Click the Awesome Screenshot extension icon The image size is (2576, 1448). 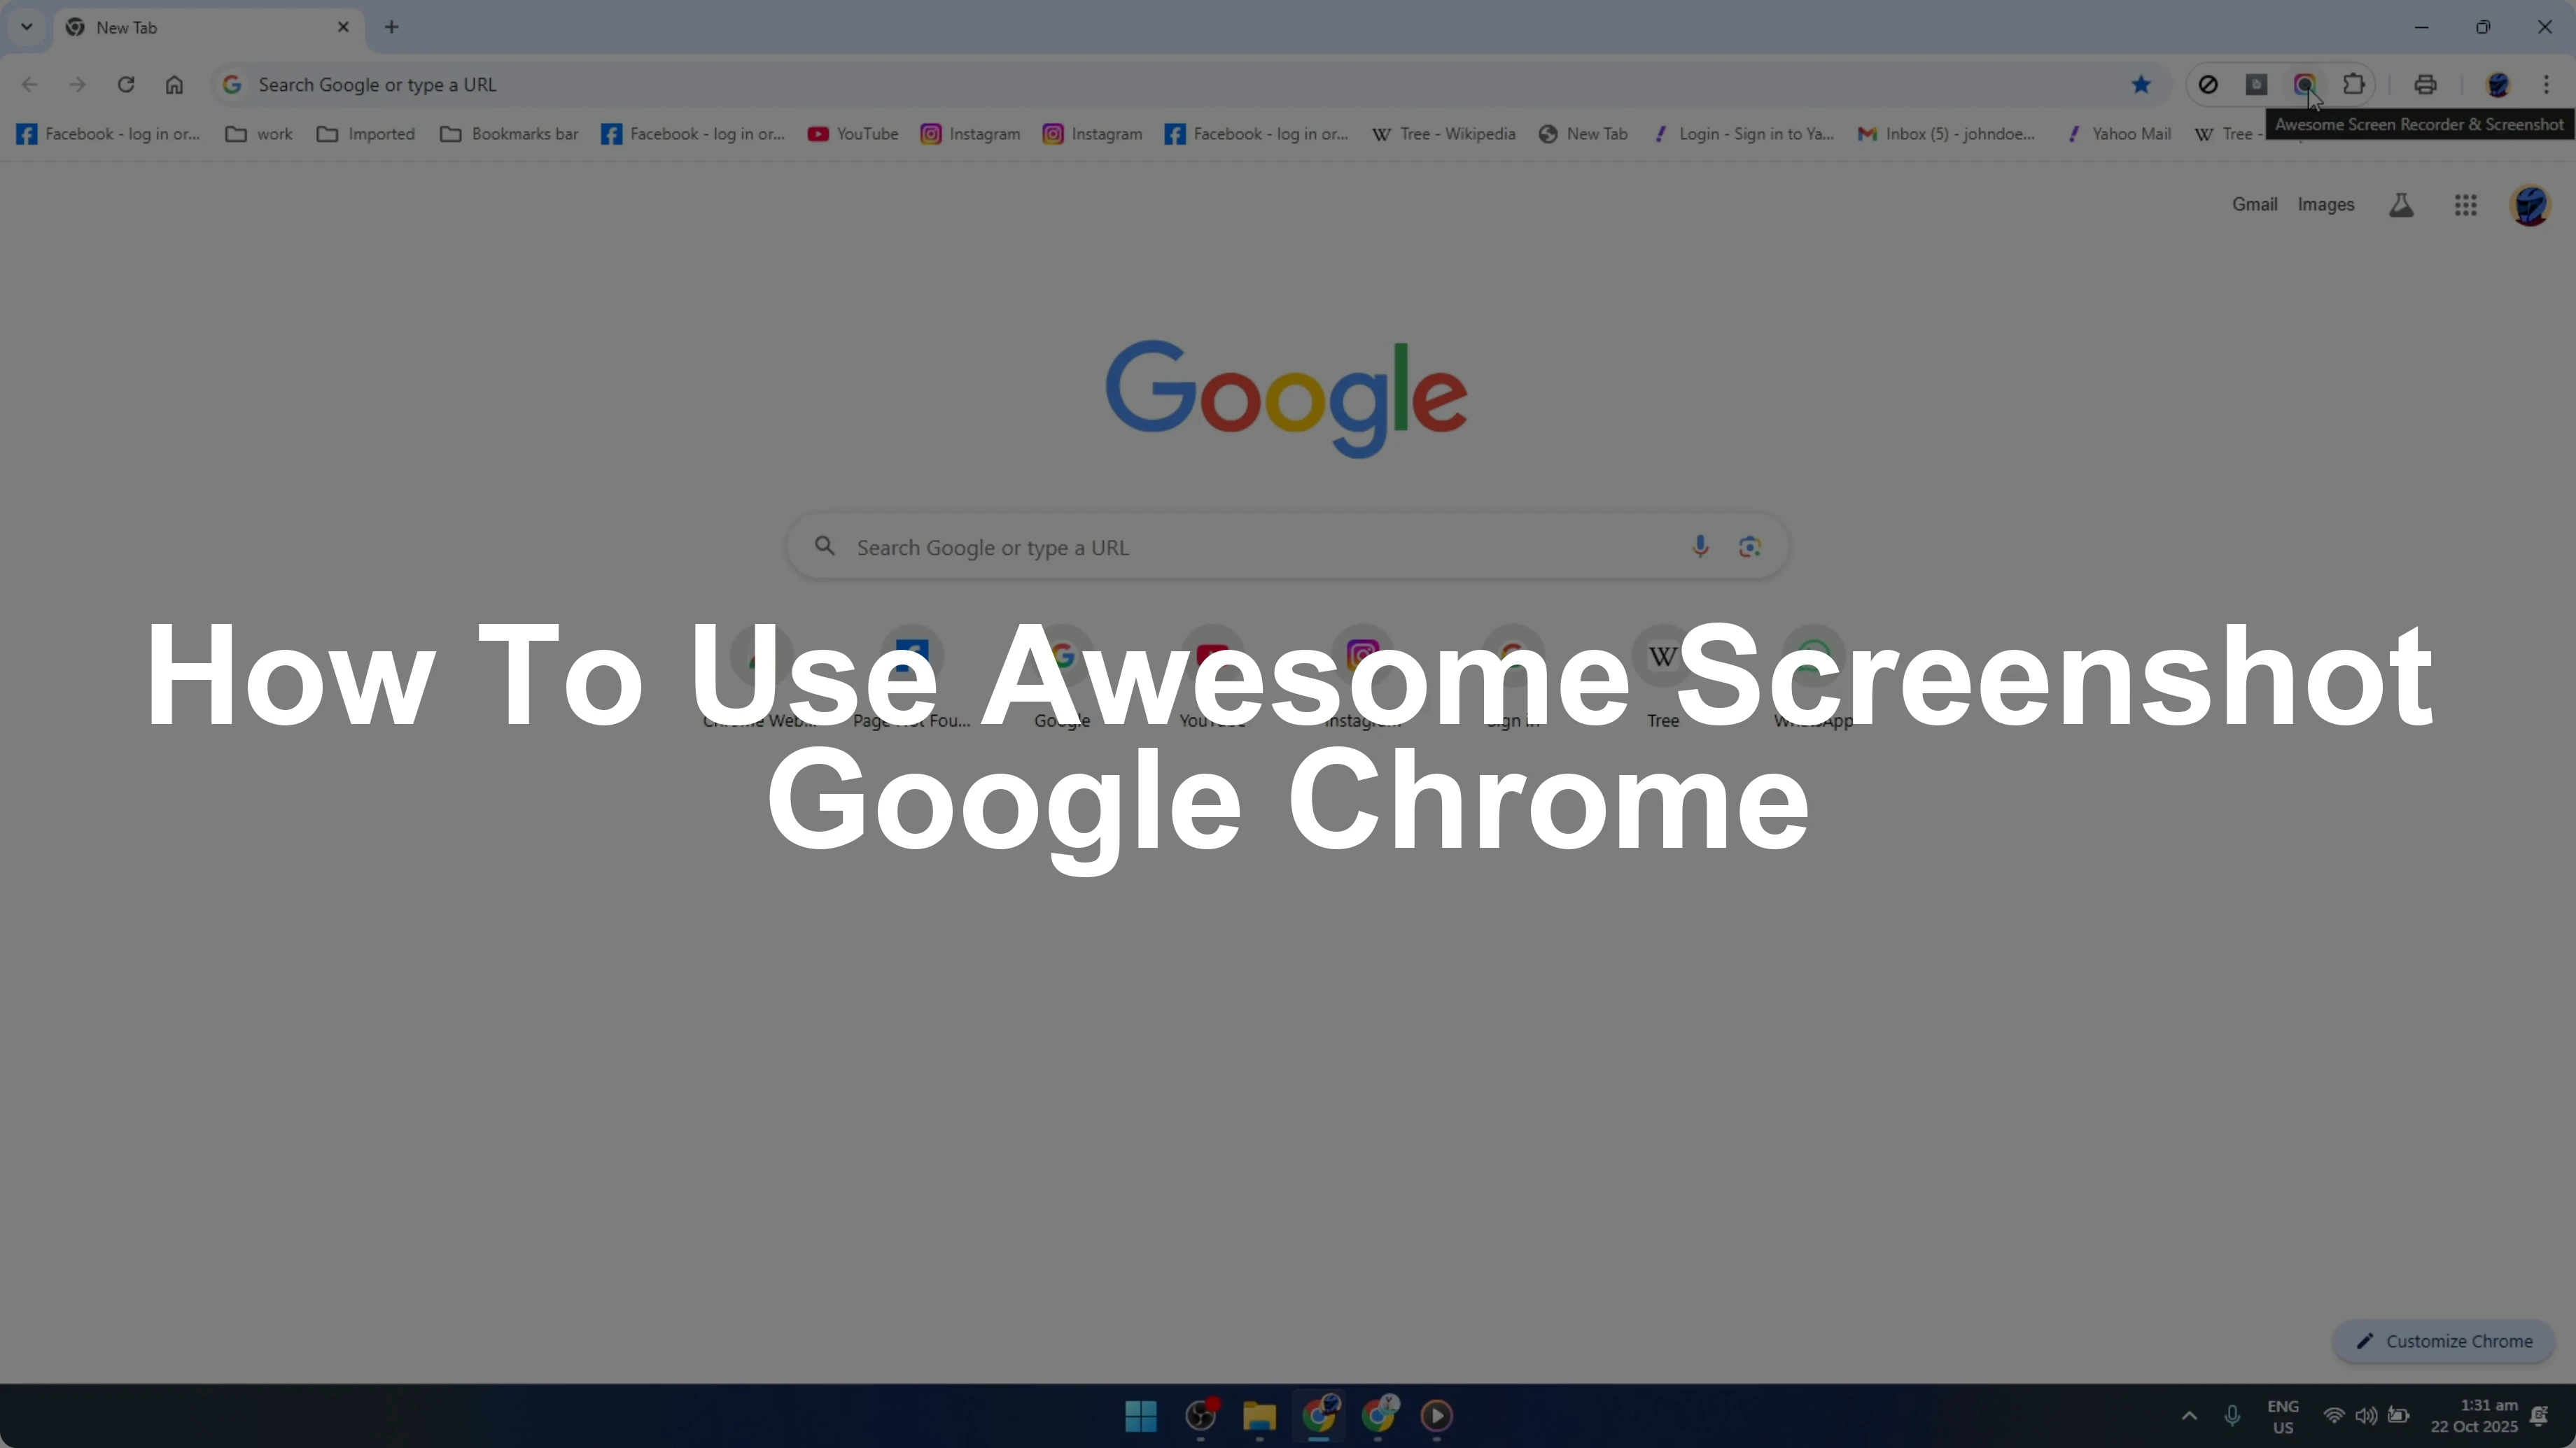2304,85
